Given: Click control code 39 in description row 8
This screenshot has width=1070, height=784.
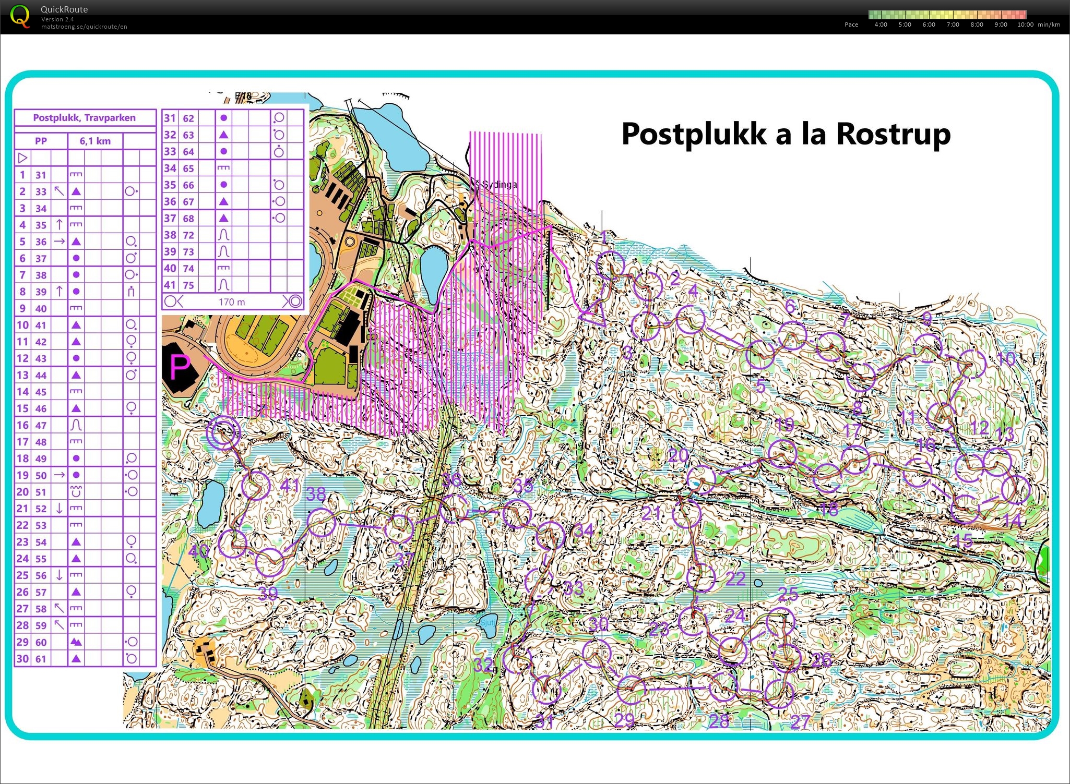Looking at the screenshot, I should 41,292.
